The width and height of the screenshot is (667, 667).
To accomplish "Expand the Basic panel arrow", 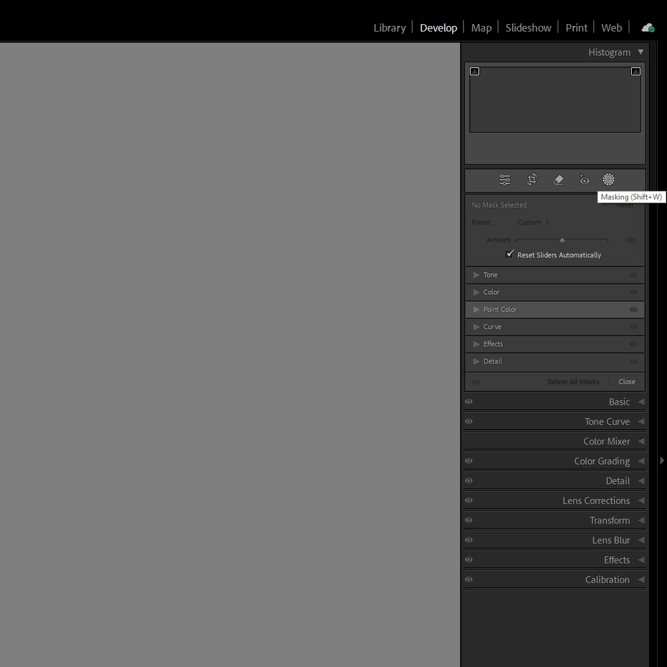I will (642, 402).
